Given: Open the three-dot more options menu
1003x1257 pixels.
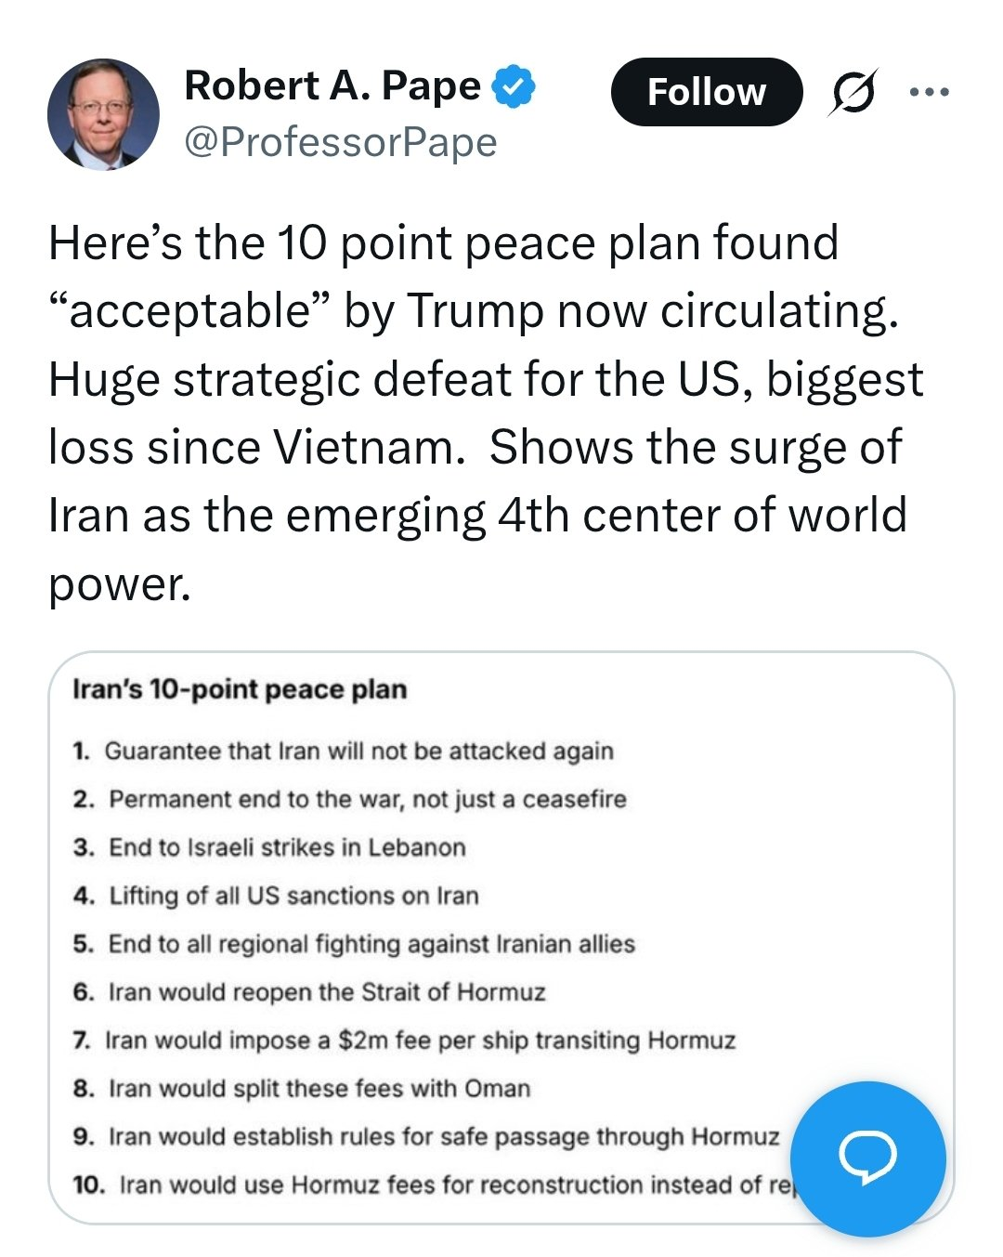Looking at the screenshot, I should pos(930,92).
